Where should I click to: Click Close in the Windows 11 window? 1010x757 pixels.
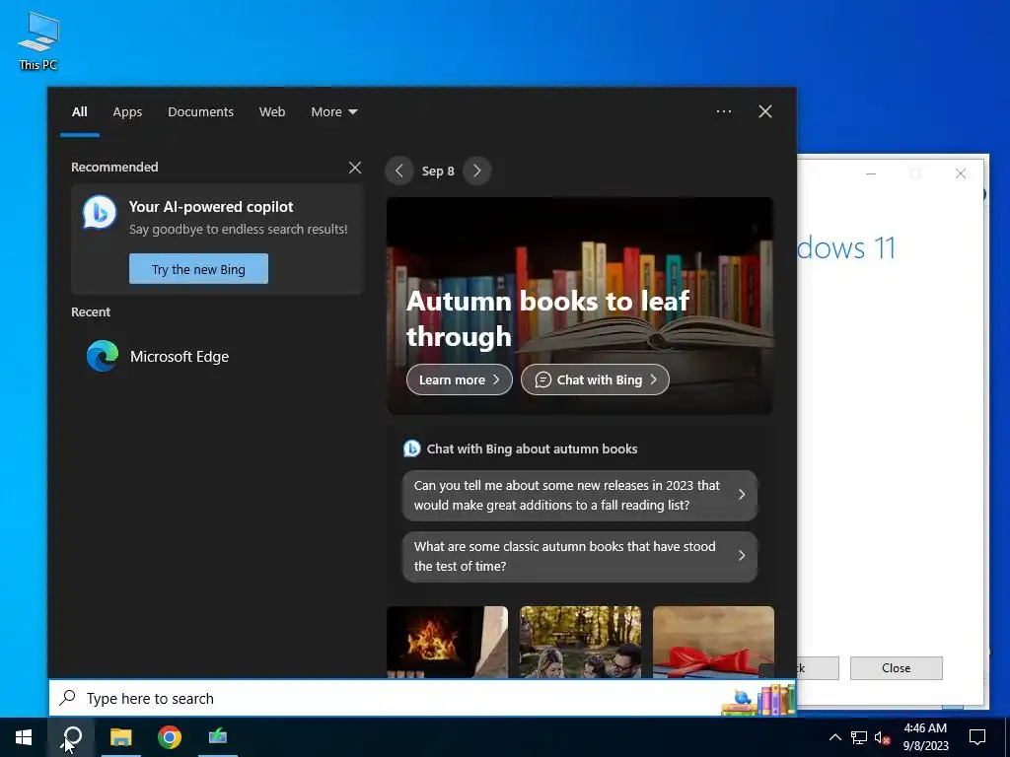[896, 668]
